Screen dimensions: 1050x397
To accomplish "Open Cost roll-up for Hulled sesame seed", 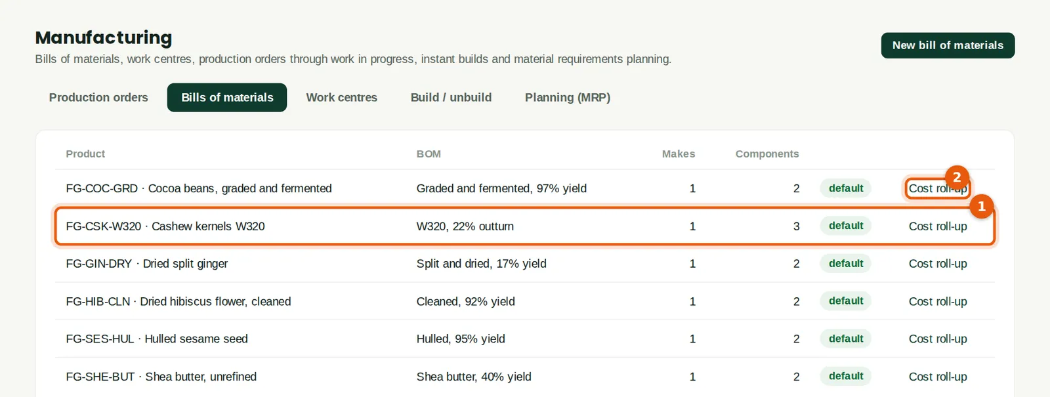I will coord(937,339).
